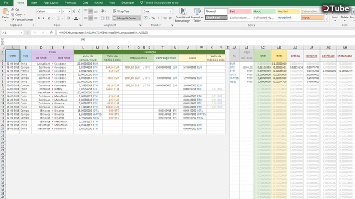
Task: Open borders dropdown arrow
Action: coord(62,18)
